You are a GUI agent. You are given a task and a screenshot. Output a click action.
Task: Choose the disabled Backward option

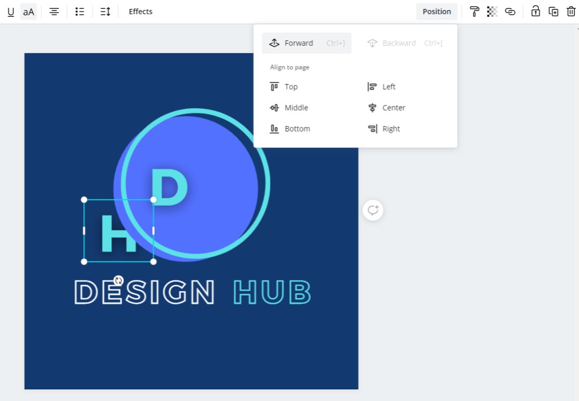point(405,43)
